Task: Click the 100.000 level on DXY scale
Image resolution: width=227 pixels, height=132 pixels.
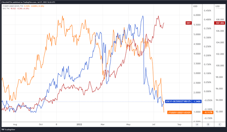Action: (x=220, y=65)
